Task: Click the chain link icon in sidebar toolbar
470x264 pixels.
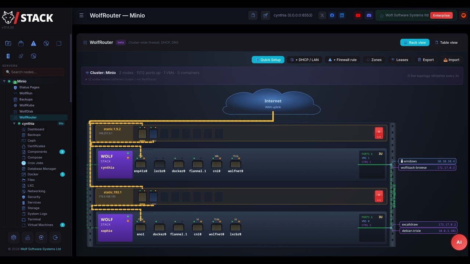Action: 21,56
